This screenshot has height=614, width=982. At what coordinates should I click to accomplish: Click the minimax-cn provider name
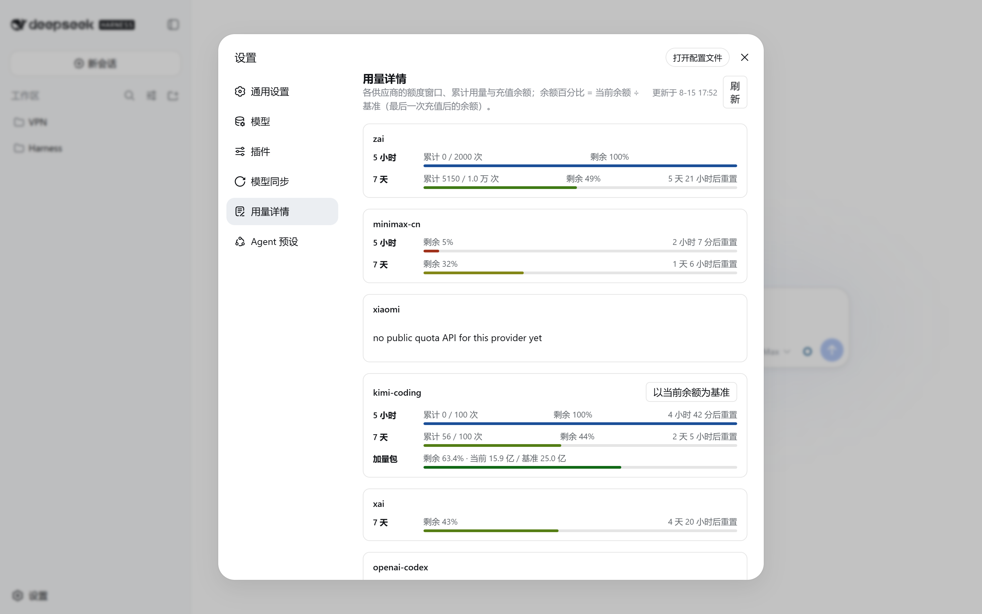coord(397,224)
